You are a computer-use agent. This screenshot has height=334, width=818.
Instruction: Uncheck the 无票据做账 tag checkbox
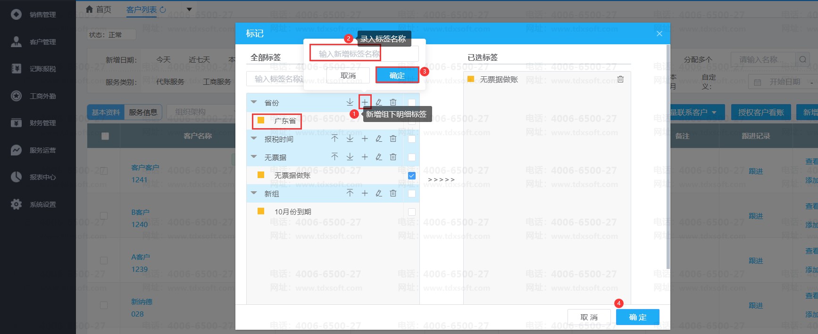pyautogui.click(x=411, y=176)
